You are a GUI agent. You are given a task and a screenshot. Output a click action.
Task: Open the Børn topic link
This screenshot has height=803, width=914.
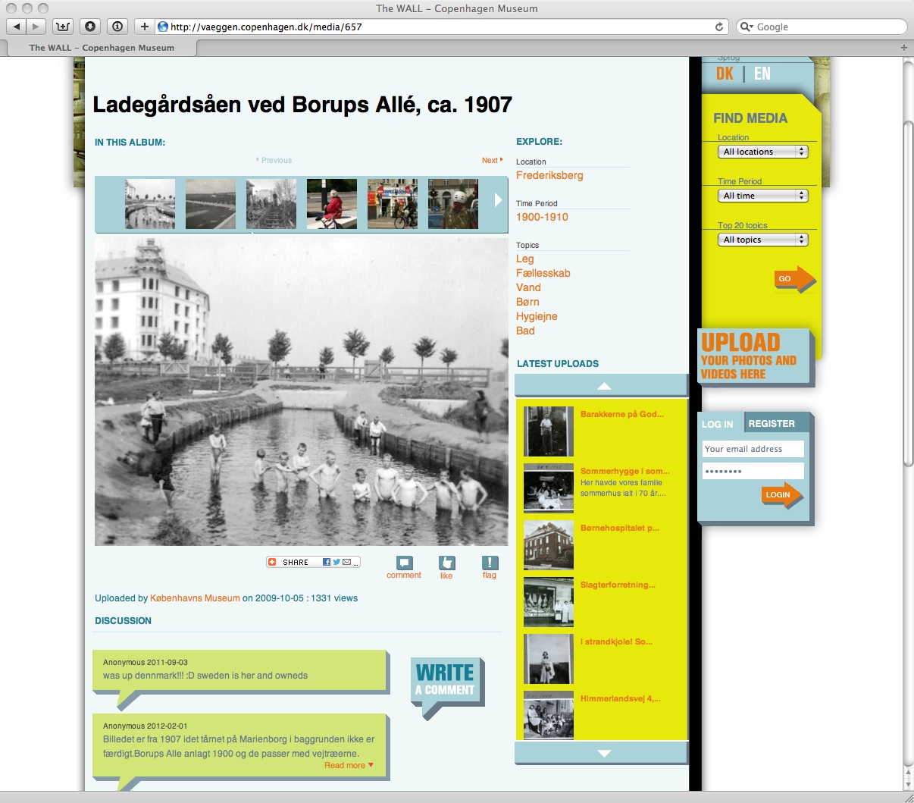[x=527, y=302]
